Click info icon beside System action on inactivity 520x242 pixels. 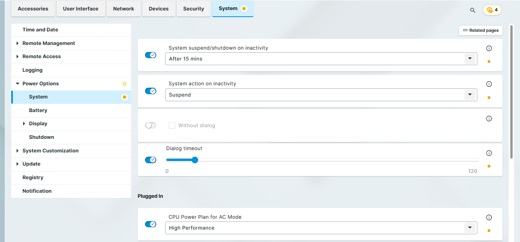pos(489,84)
